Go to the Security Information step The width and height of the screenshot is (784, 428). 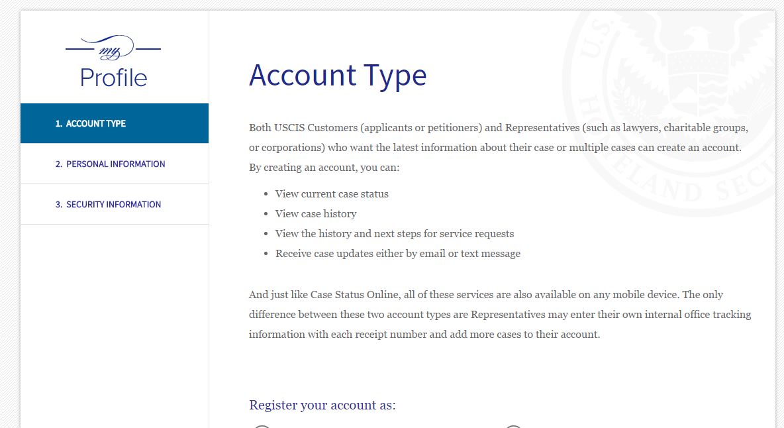tap(115, 205)
